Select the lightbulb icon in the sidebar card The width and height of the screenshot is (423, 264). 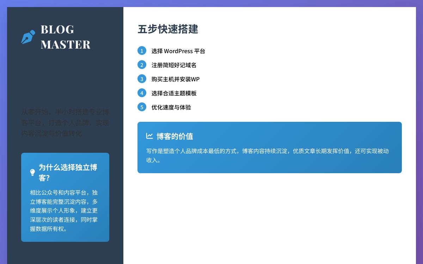pyautogui.click(x=33, y=172)
